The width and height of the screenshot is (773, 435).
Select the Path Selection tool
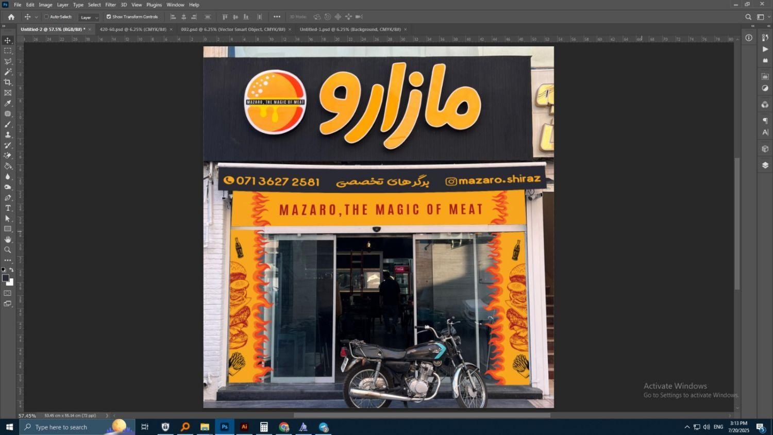(x=8, y=219)
